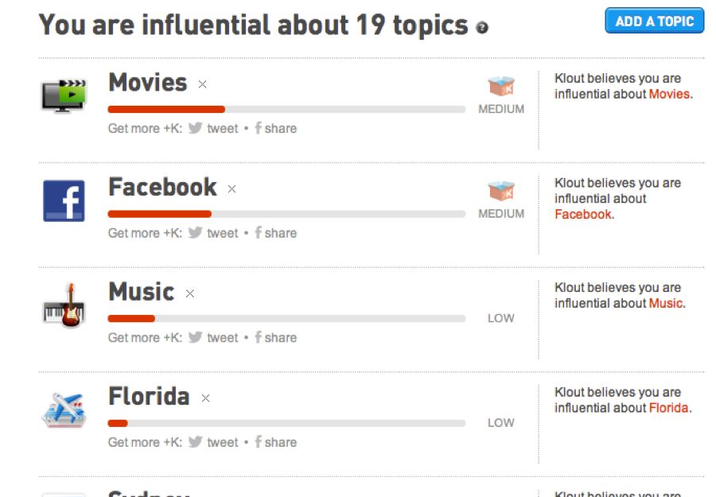Click the Klout box icon above Movies MEDIUM
The height and width of the screenshot is (497, 716).
(x=501, y=86)
